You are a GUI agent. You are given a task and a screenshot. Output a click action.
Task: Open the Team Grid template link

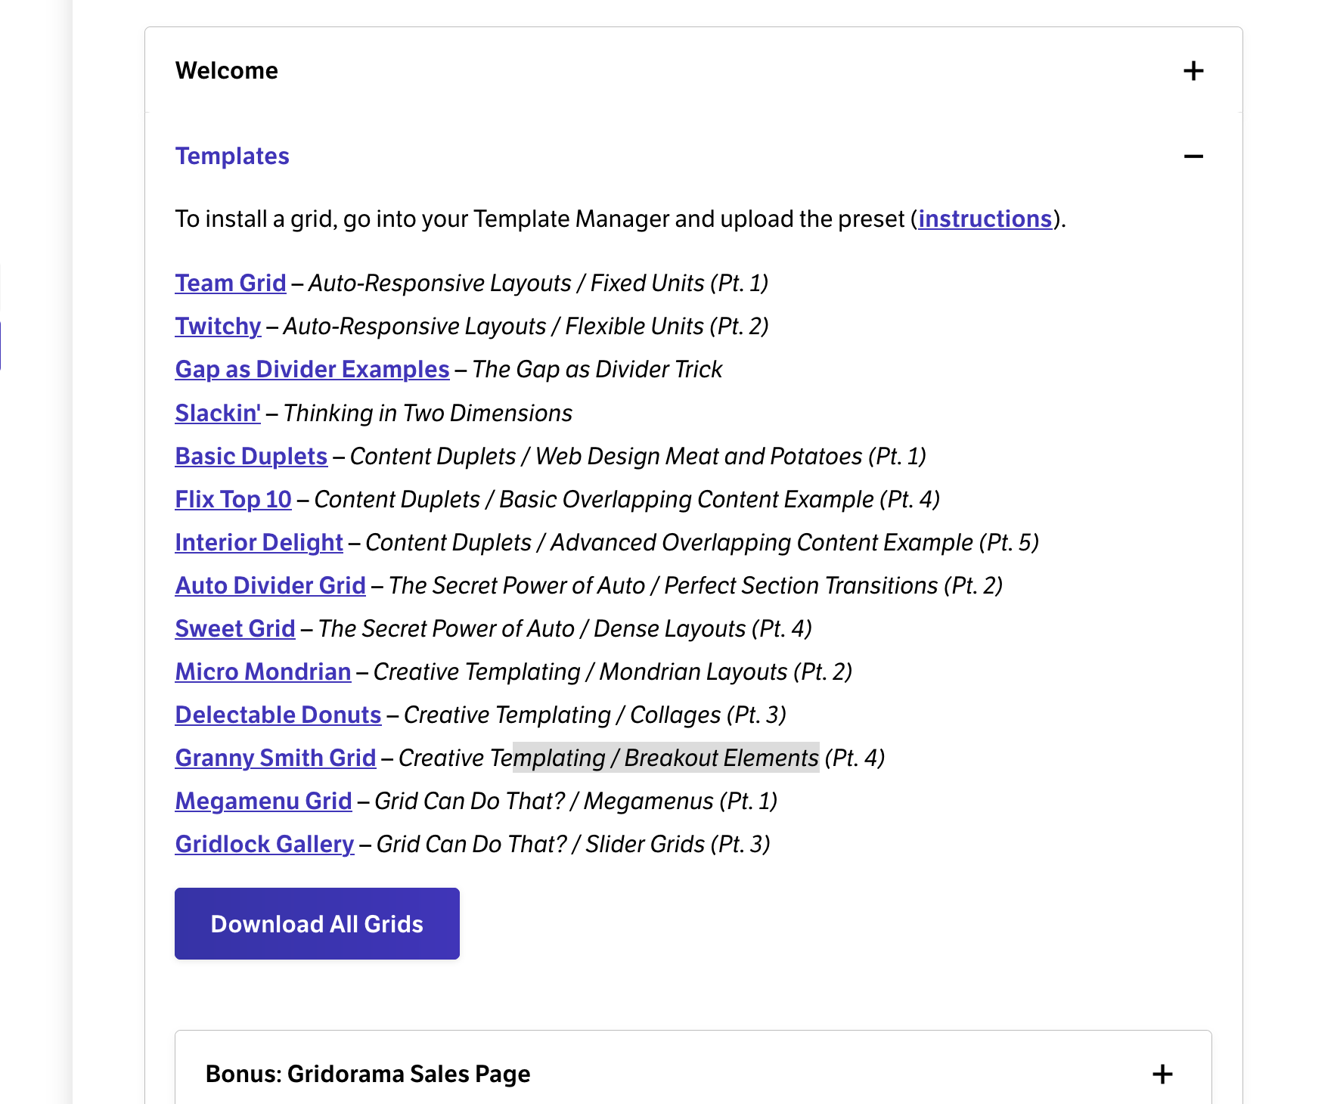click(231, 283)
